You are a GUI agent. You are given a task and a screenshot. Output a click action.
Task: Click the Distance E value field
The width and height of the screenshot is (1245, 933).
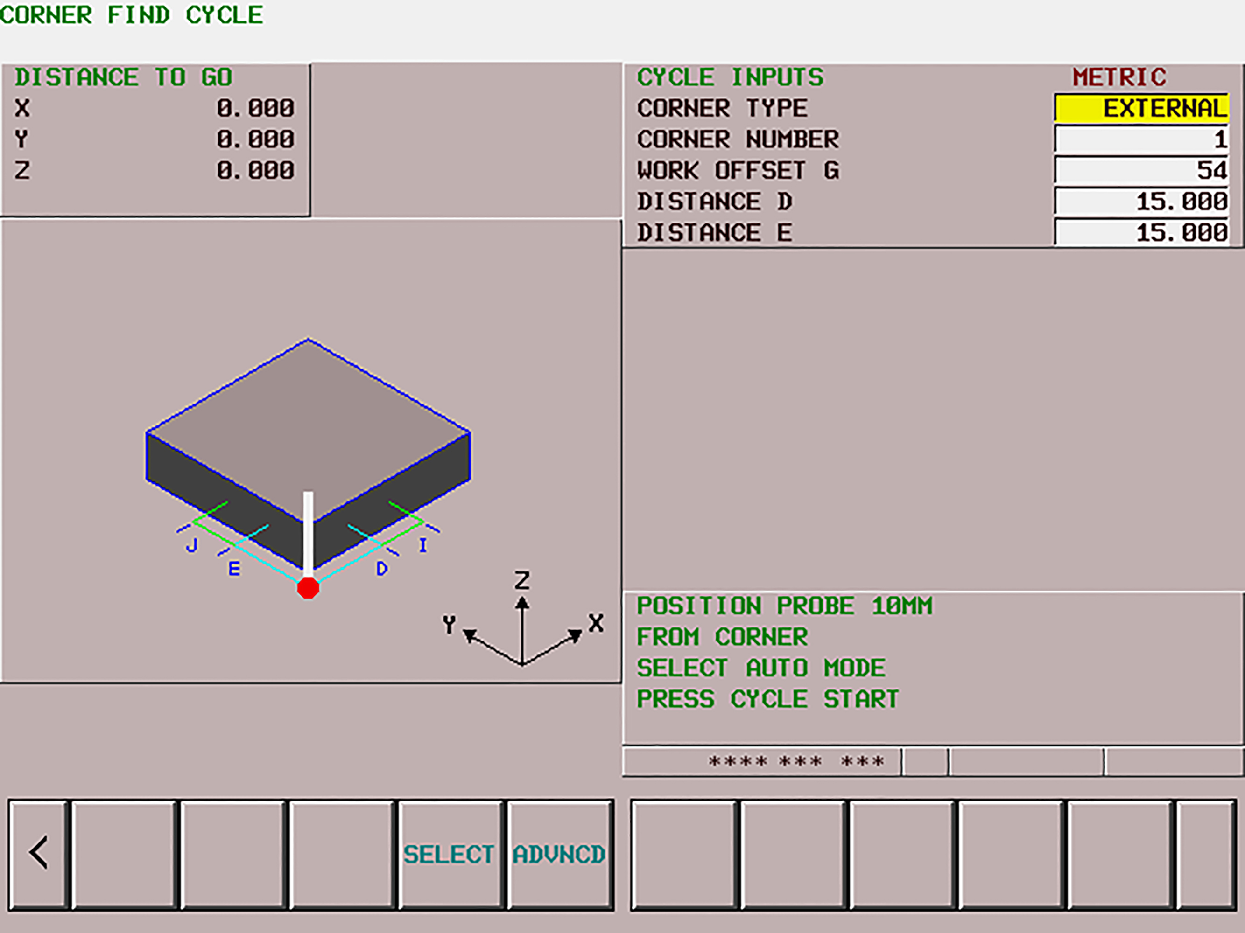click(x=1141, y=232)
